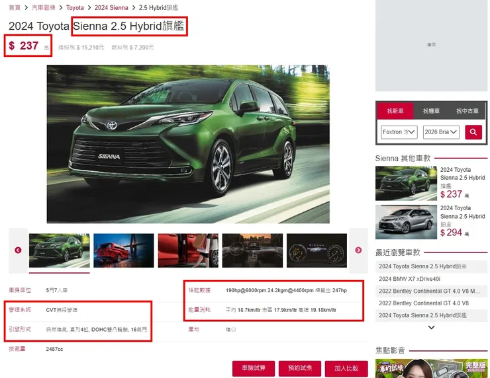The image size is (490, 378).
Task: Click the gray advertisement box at top right
Action: (x=431, y=45)
